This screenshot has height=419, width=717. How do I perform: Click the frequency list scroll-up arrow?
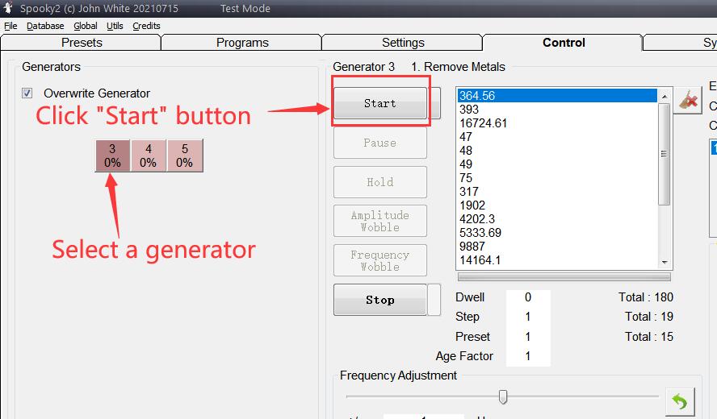(x=665, y=94)
